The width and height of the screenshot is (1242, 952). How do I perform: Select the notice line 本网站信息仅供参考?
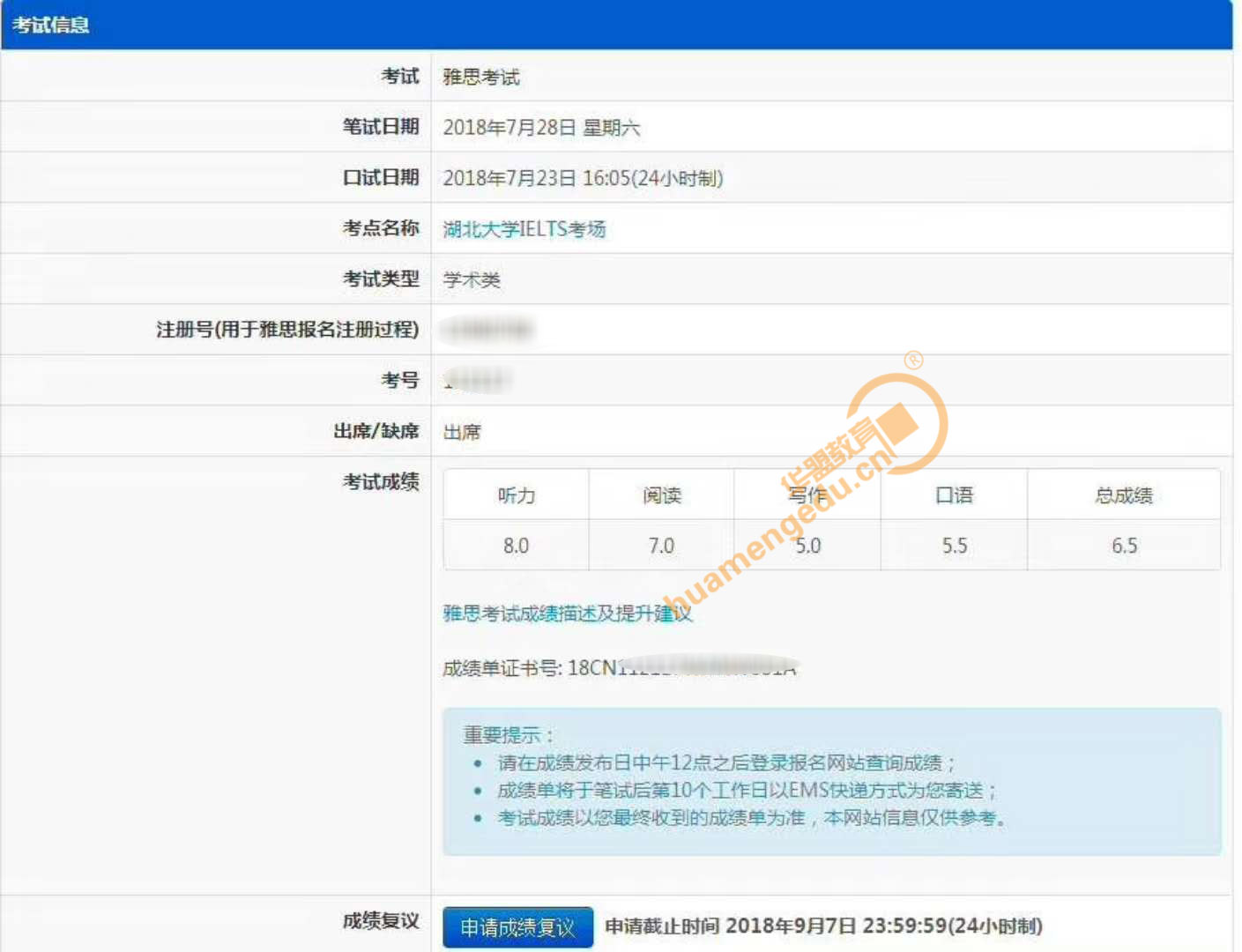(915, 818)
